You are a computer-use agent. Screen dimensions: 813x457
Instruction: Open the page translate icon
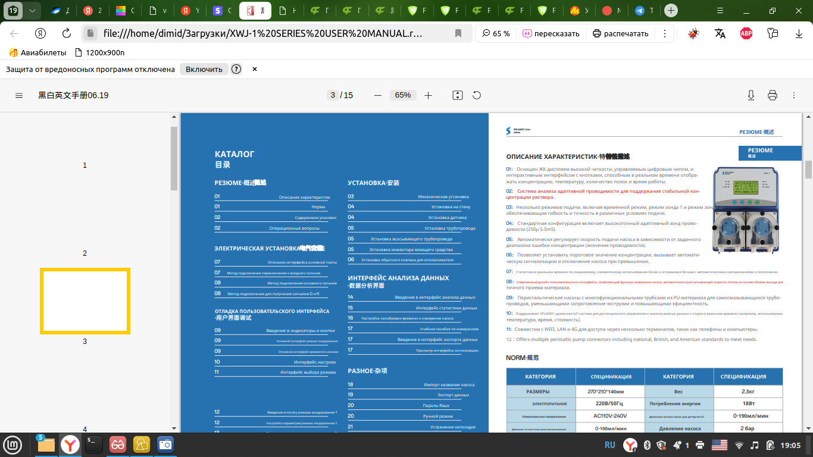pos(720,33)
